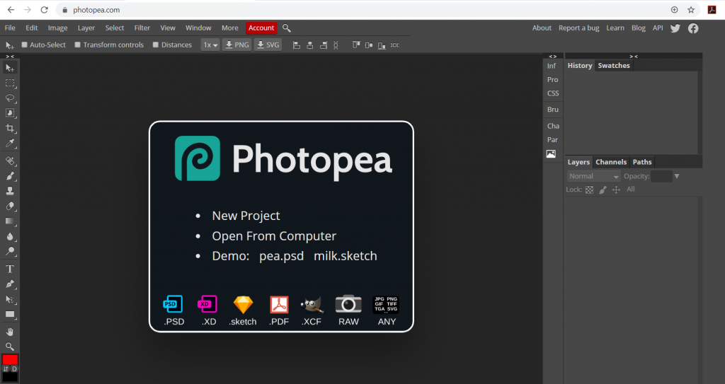Click New Project link
725x384 pixels.
coord(246,216)
